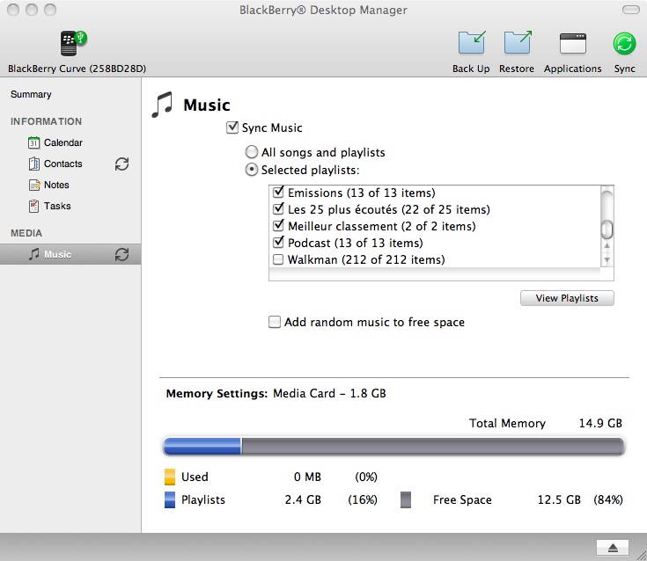
Task: Click the 2.4 GB playlists value
Action: [303, 500]
